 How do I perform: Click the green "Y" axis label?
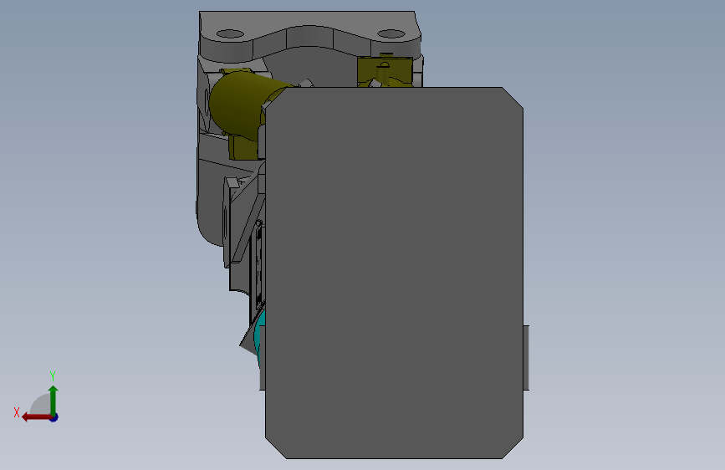(53, 376)
